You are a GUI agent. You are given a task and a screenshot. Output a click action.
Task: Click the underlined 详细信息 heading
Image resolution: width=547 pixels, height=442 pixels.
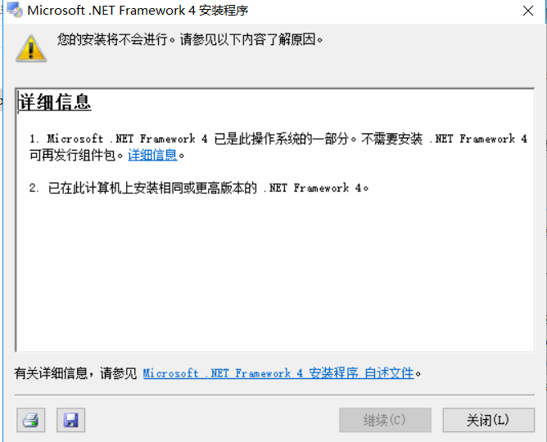coord(55,102)
